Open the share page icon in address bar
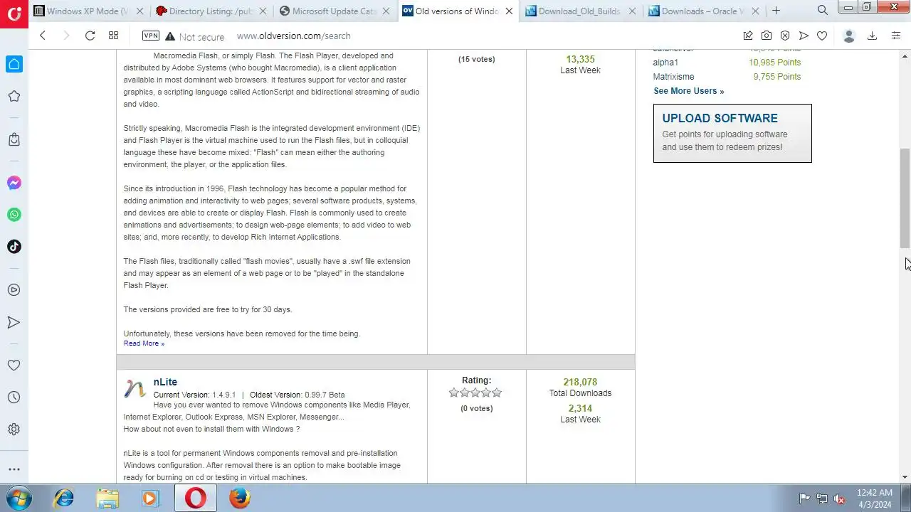This screenshot has height=512, width=911. click(x=748, y=36)
